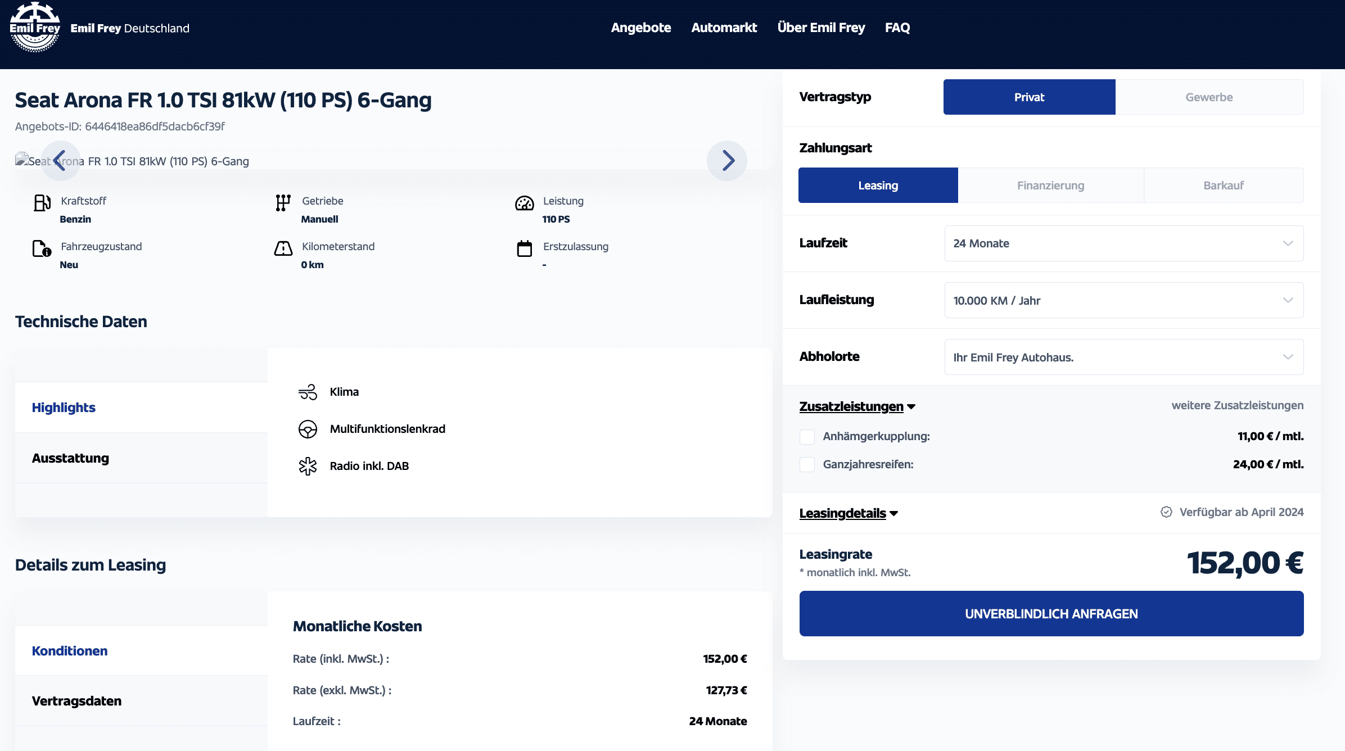Enable the Ganzjahresreifen option checkbox
This screenshot has width=1345, height=751.
807,465
